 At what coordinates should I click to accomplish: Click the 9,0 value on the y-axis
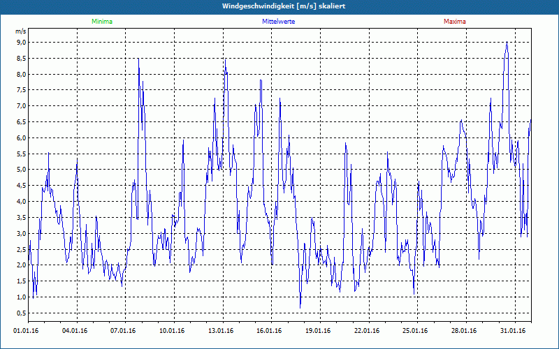[22, 43]
